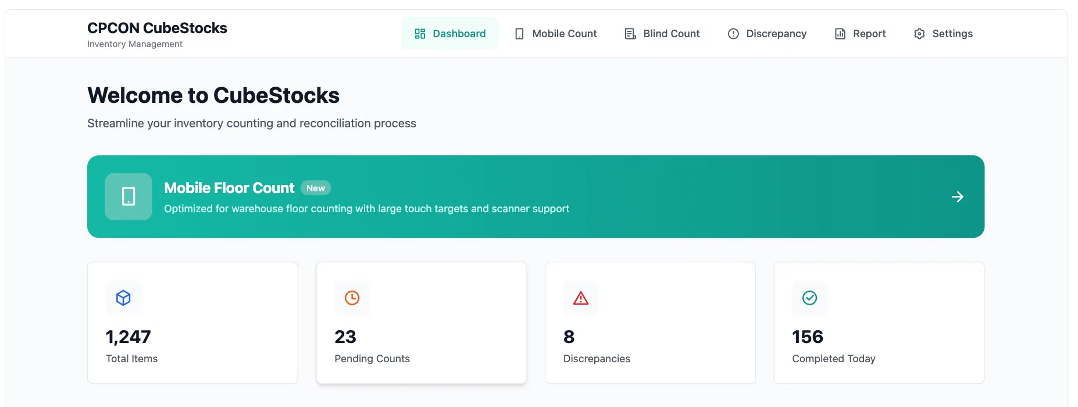The height and width of the screenshot is (407, 1078).
Task: Open the Mobile Count tab
Action: tap(564, 34)
